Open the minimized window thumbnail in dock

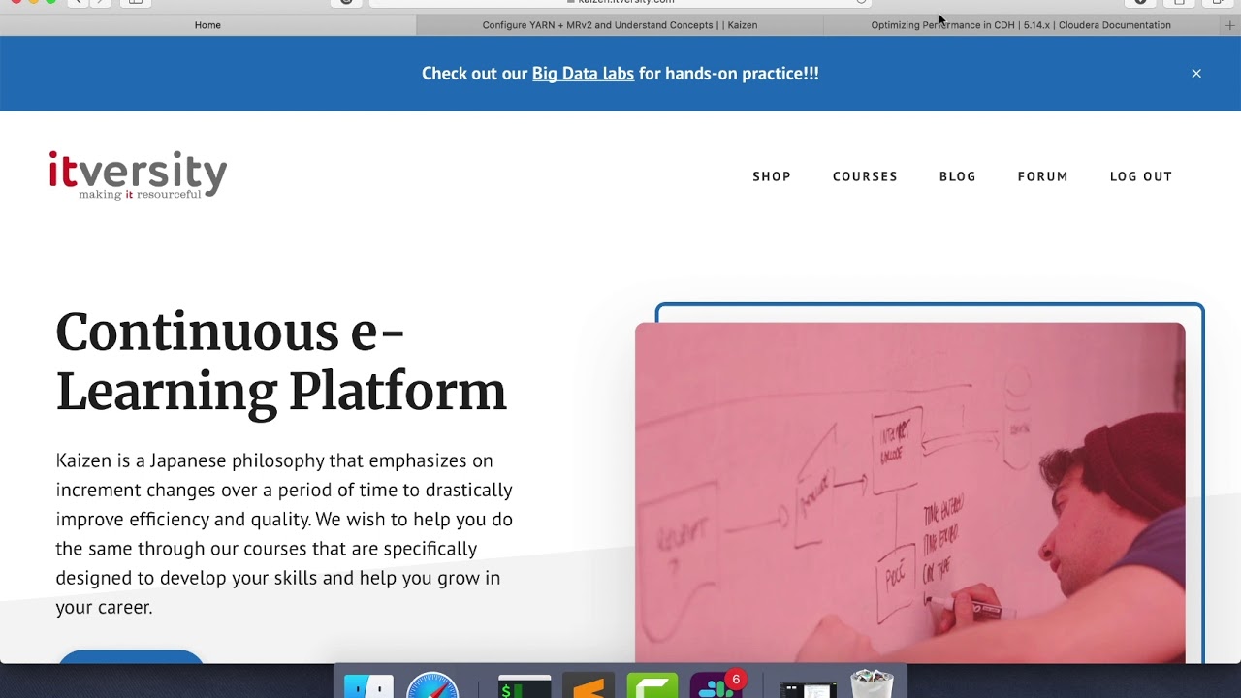[x=808, y=689]
